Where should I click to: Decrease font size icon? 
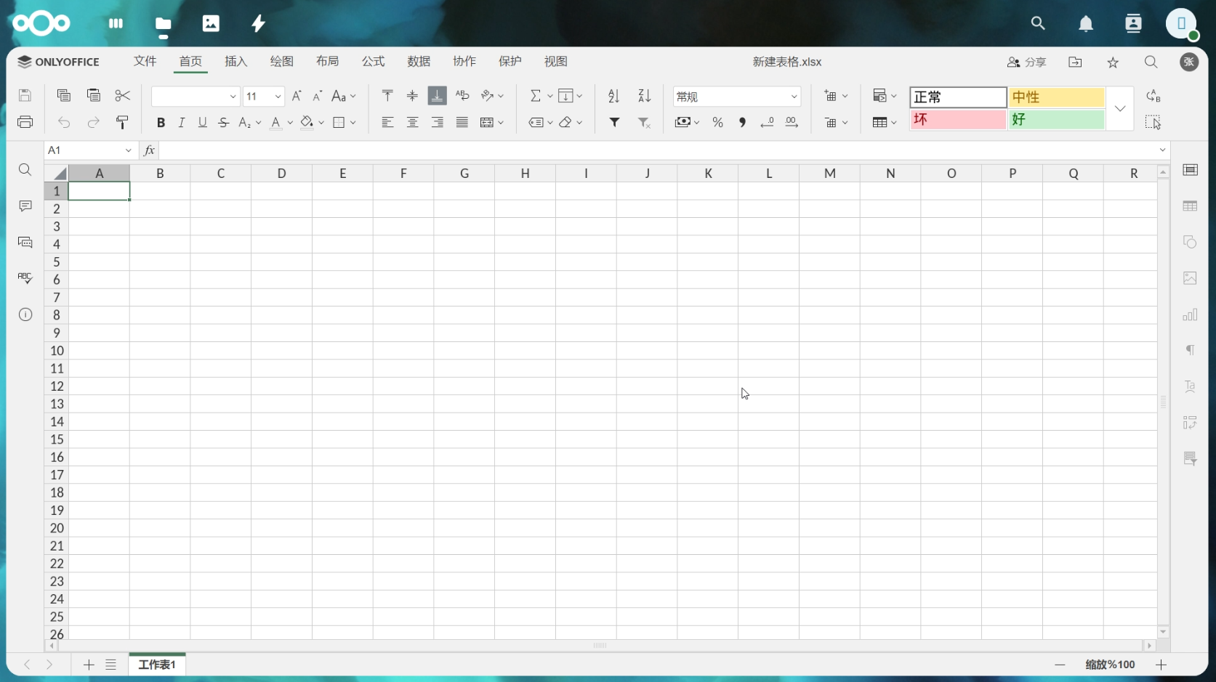(x=318, y=96)
